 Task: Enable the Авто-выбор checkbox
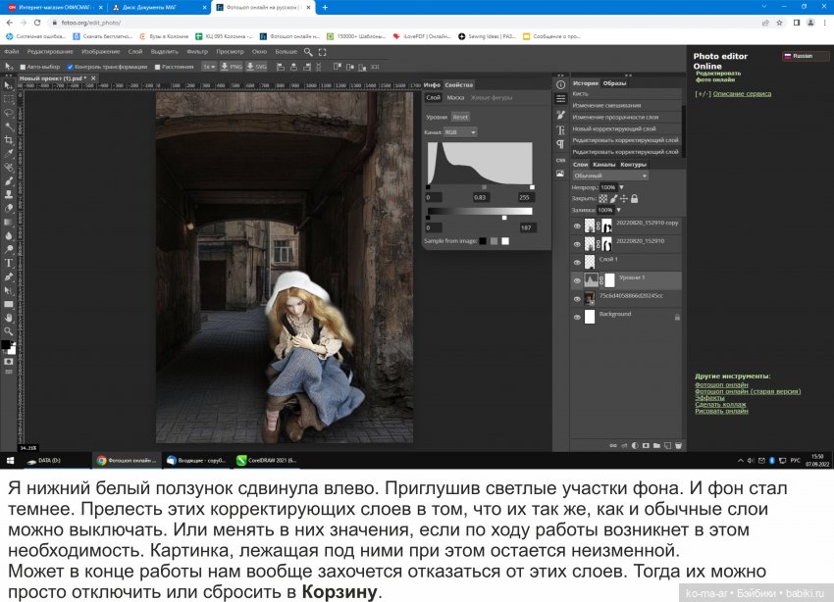point(23,65)
